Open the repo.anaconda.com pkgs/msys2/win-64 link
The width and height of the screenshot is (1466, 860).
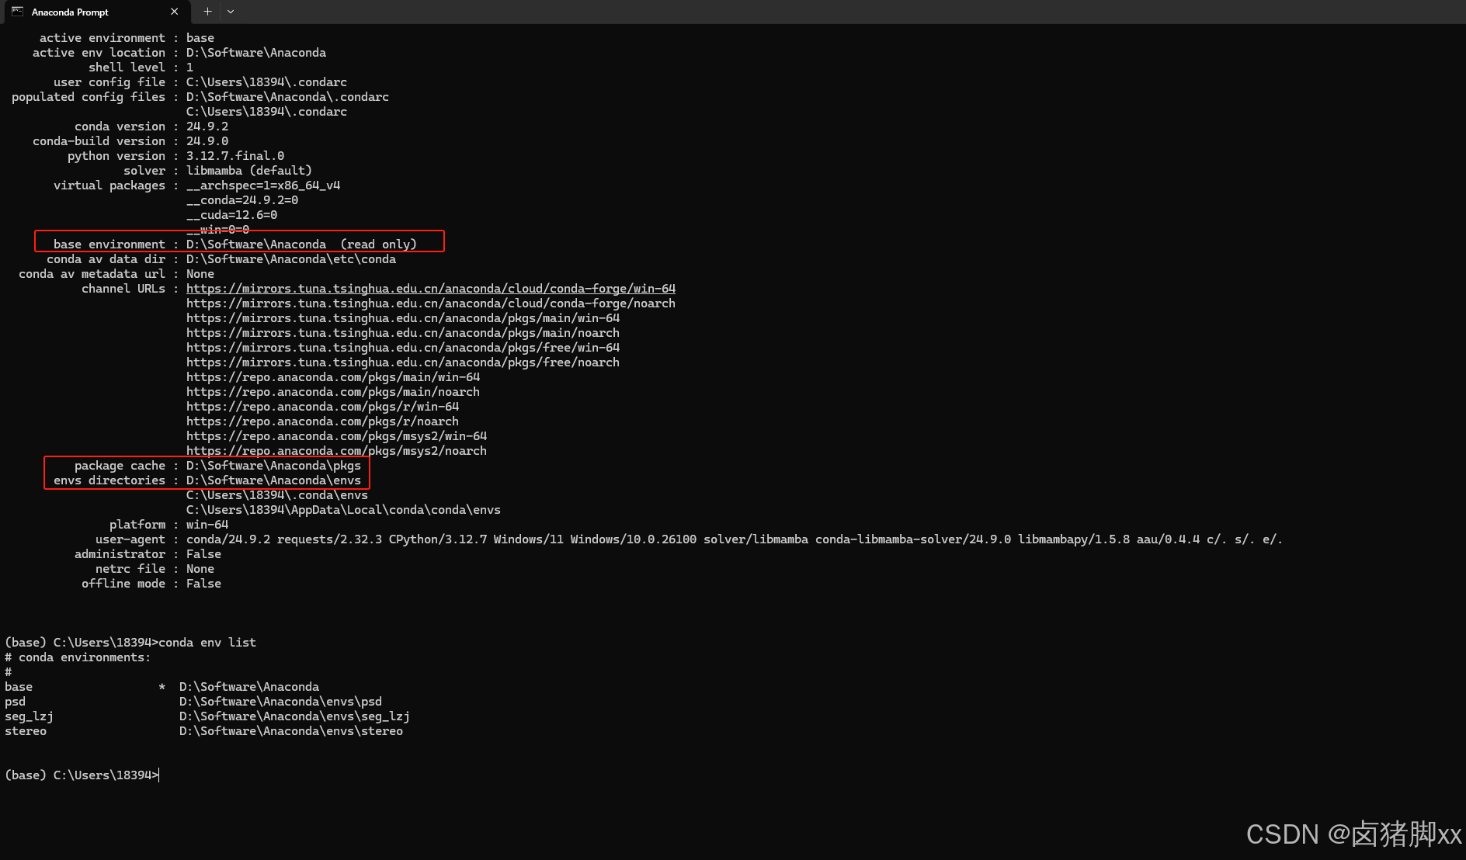tap(336, 435)
